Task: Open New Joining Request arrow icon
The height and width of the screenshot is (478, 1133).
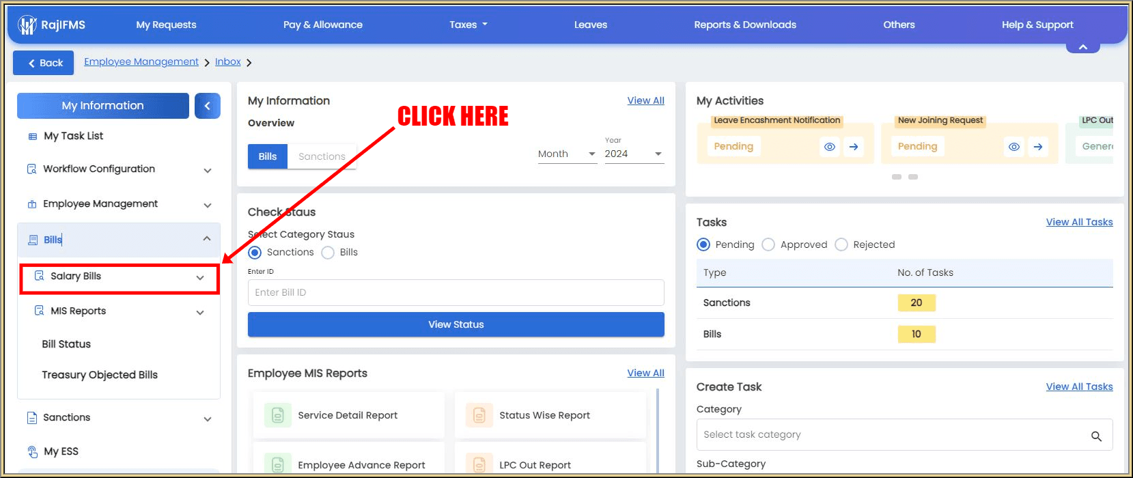Action: tap(1038, 147)
